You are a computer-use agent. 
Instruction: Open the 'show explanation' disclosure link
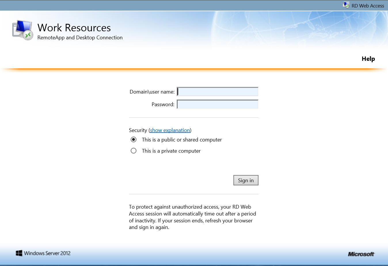click(x=170, y=130)
